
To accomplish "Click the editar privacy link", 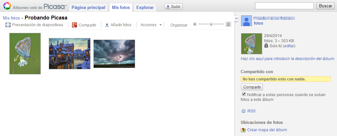I will [289, 46].
